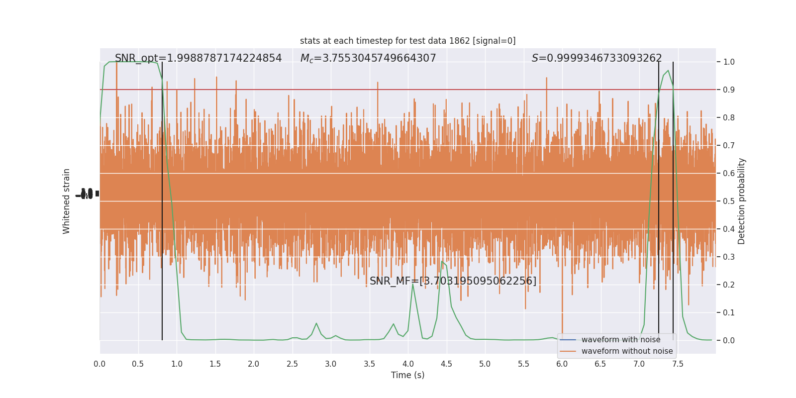796x398 pixels.
Task: Click the right-axis tick label 0.2
Action: (729, 285)
